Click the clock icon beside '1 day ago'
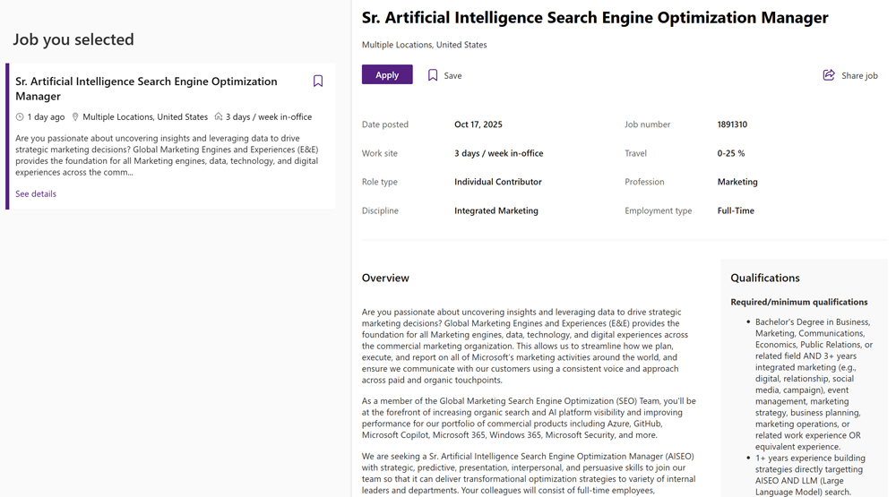Viewport: 896px width, 497px height. tap(20, 116)
